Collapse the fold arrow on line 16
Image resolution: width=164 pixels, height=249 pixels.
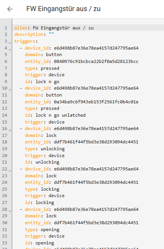pyautogui.click(x=10, y=130)
